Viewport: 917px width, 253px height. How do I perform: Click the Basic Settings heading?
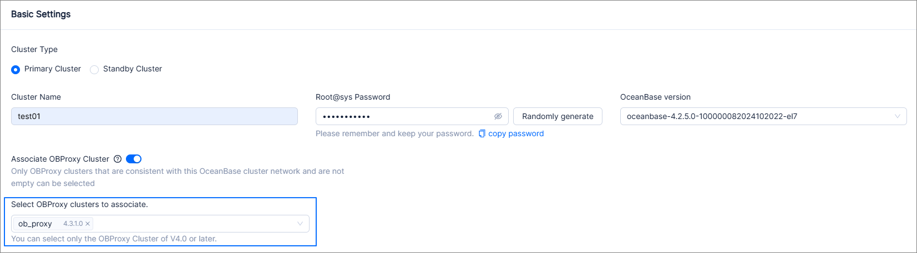[41, 14]
